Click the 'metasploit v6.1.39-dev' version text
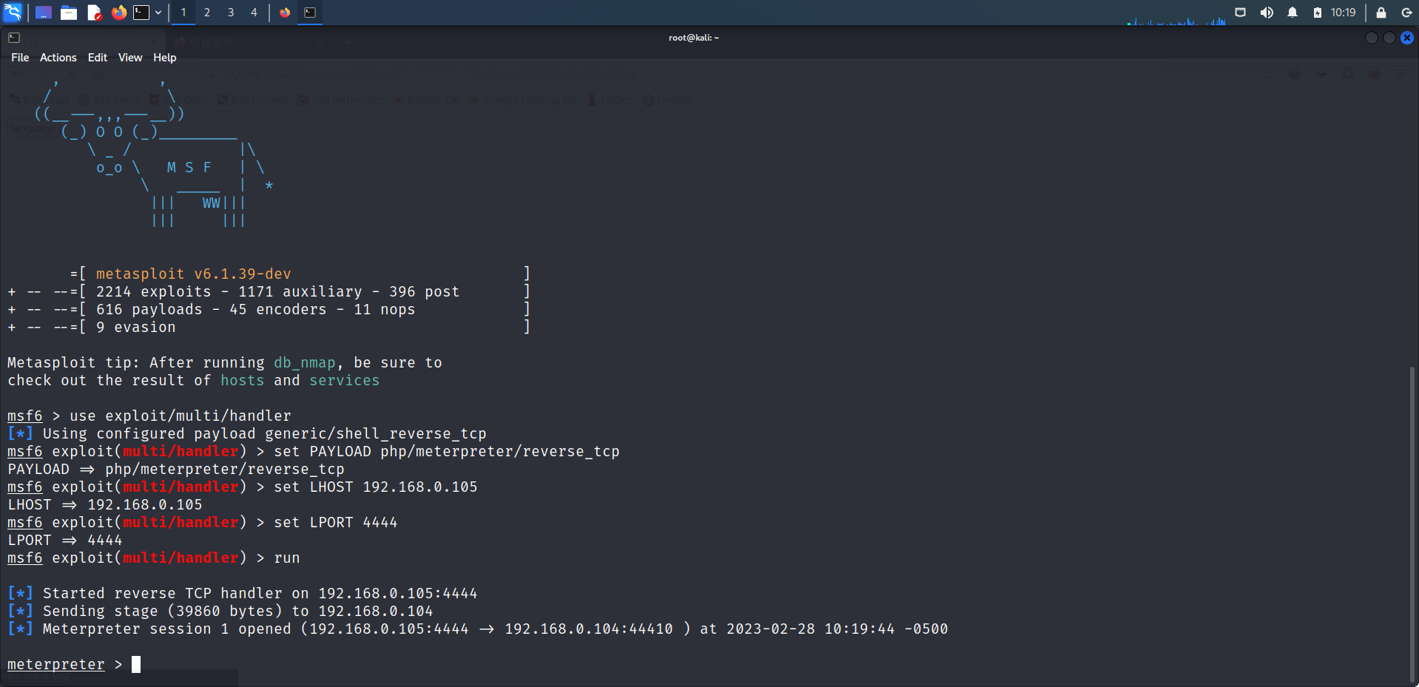 [194, 274]
